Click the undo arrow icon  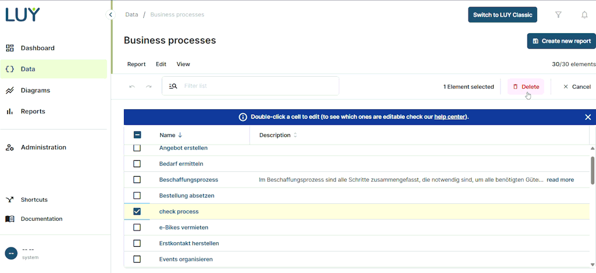(132, 87)
